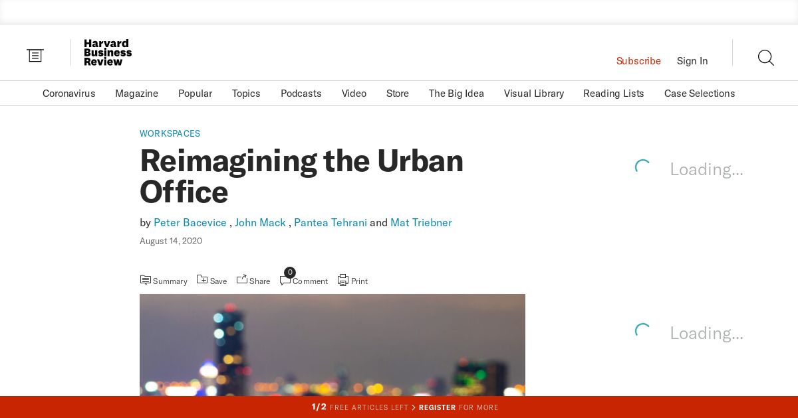
Task: Open Topics in the navigation bar
Action: [246, 94]
